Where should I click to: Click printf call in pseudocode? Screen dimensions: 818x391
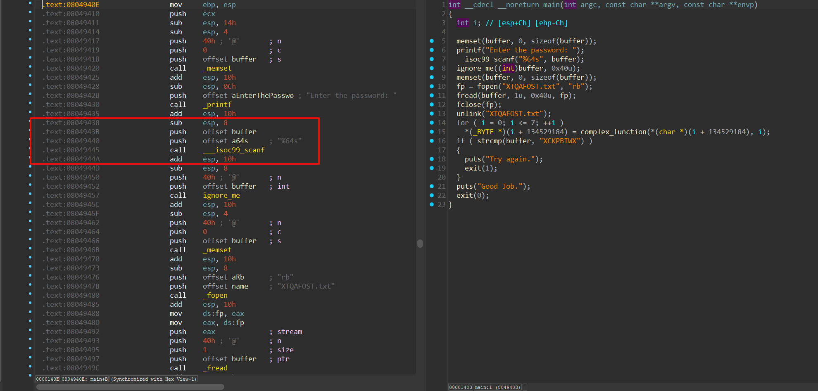click(x=469, y=50)
